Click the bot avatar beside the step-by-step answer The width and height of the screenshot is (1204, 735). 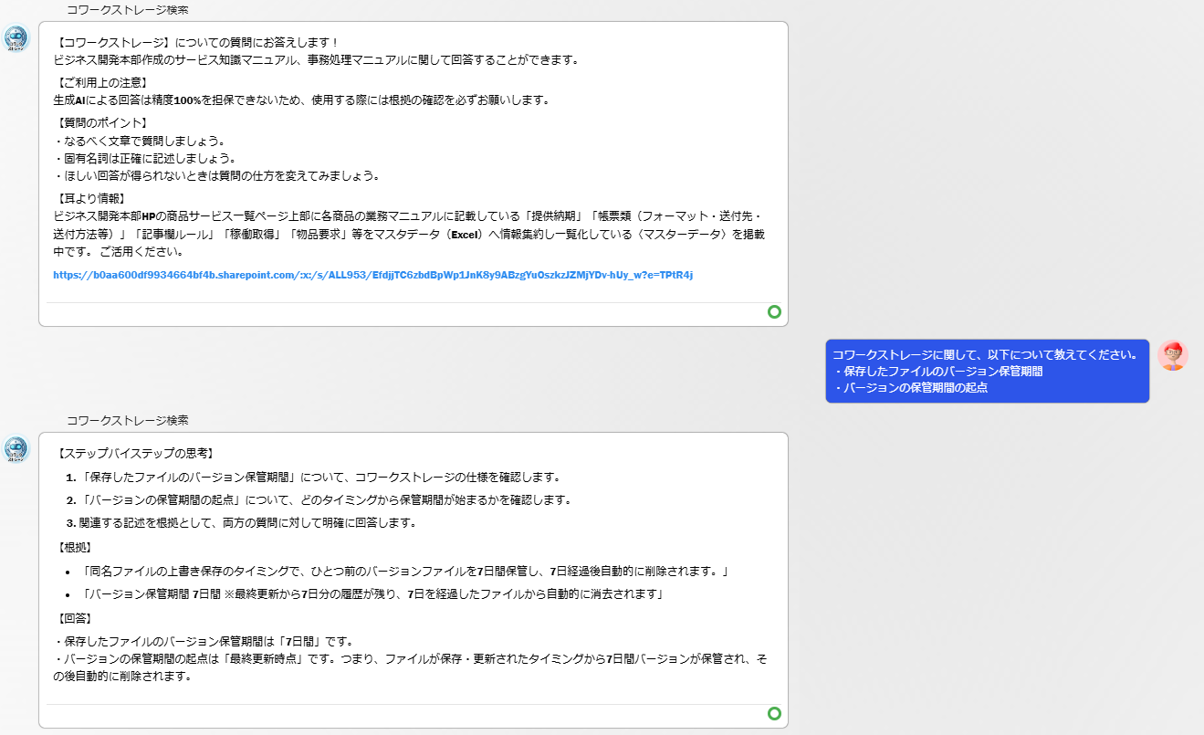click(x=16, y=448)
